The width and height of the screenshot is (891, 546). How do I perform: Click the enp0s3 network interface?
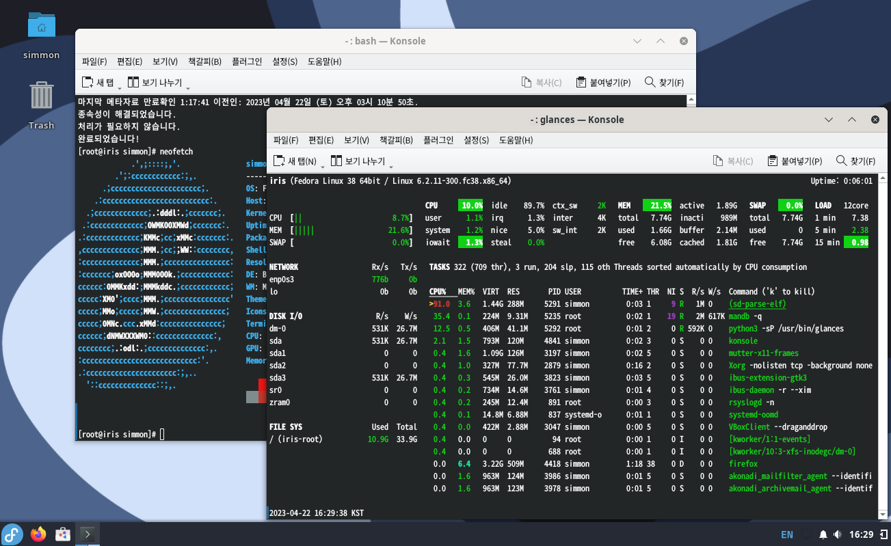pos(282,279)
